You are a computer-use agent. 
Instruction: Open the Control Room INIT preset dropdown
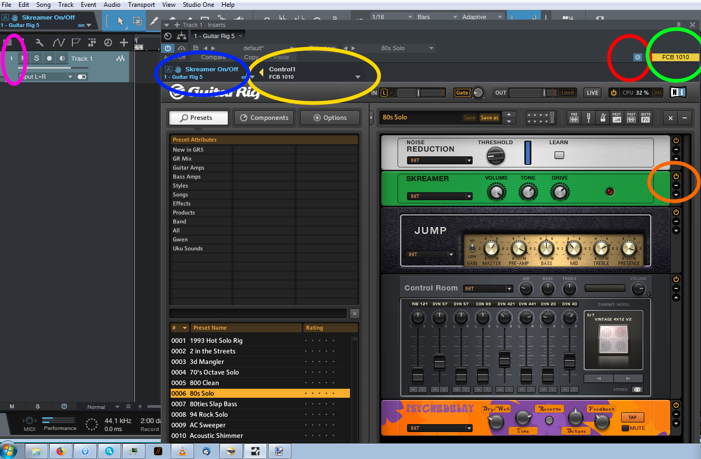(488, 289)
